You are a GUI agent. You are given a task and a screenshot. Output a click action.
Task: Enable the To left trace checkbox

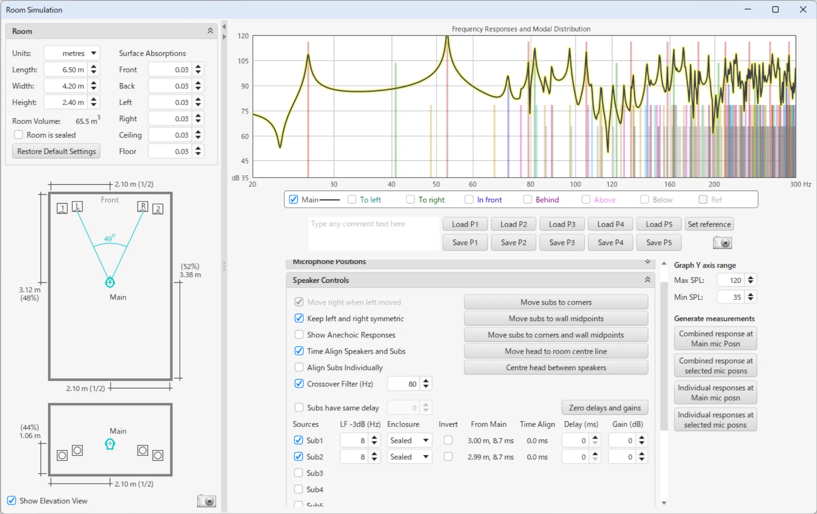(352, 199)
